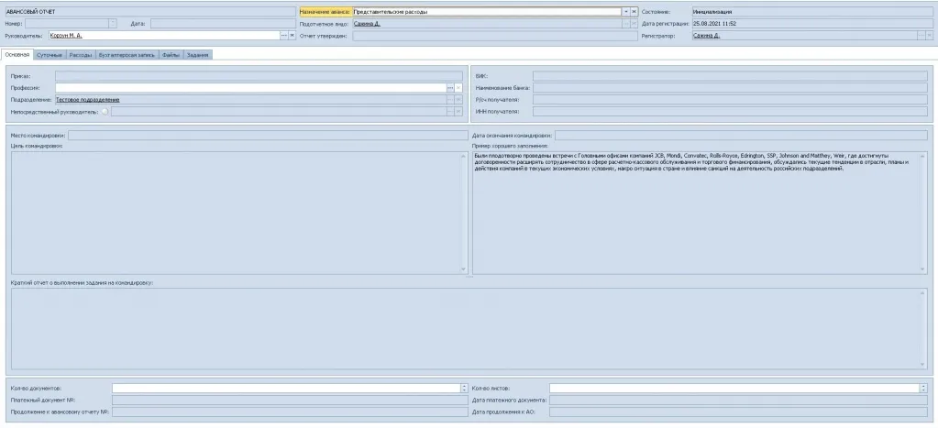
Task: Open the Корзун М. А. link
Action: click(x=66, y=36)
